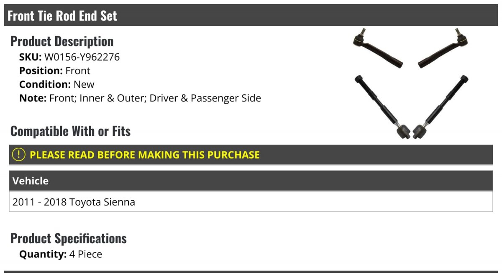Screen dimensions: 502x277
Task: Select the 2011 - 2018 Toyota Sienna row
Action: click(x=251, y=202)
